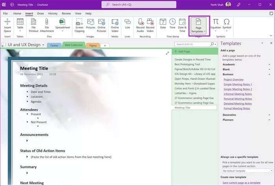Open the Table insert button
The width and height of the screenshot is (275, 186).
click(x=20, y=25)
